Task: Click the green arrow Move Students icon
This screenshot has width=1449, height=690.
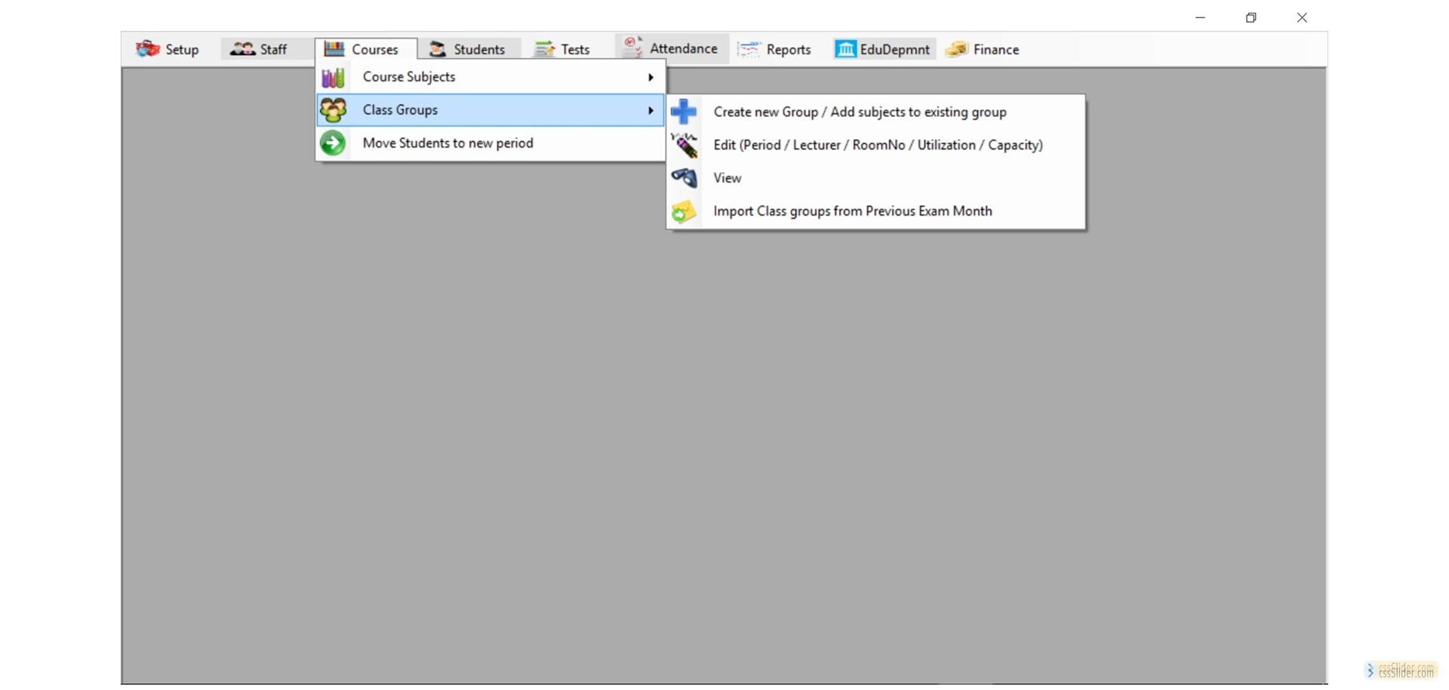Action: [333, 143]
